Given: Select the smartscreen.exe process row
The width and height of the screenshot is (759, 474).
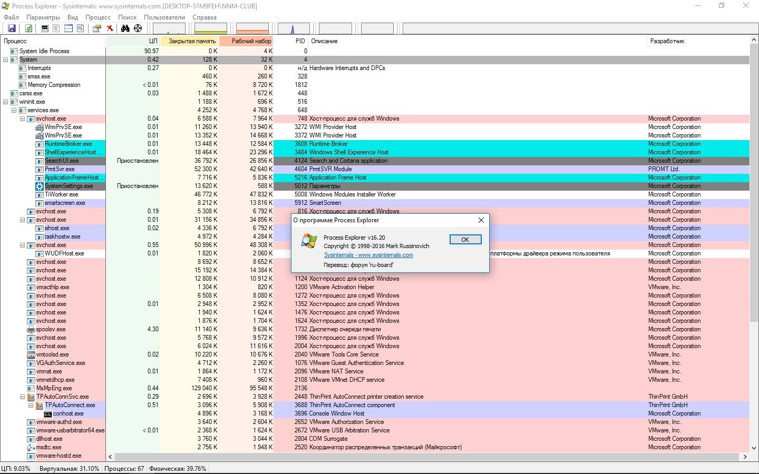Looking at the screenshot, I should (x=375, y=203).
